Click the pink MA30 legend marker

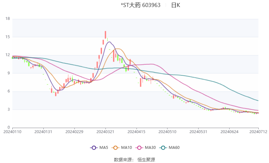pyautogui.click(x=139, y=148)
